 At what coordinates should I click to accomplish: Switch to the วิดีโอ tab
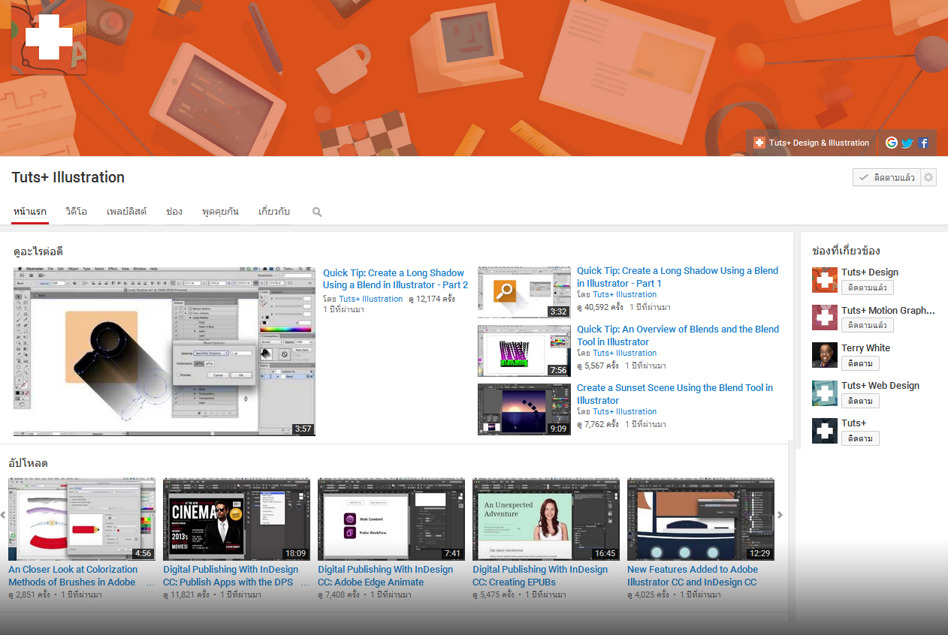(x=77, y=212)
